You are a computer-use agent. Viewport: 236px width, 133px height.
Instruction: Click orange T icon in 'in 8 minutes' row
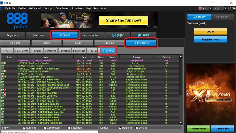coord(5,71)
